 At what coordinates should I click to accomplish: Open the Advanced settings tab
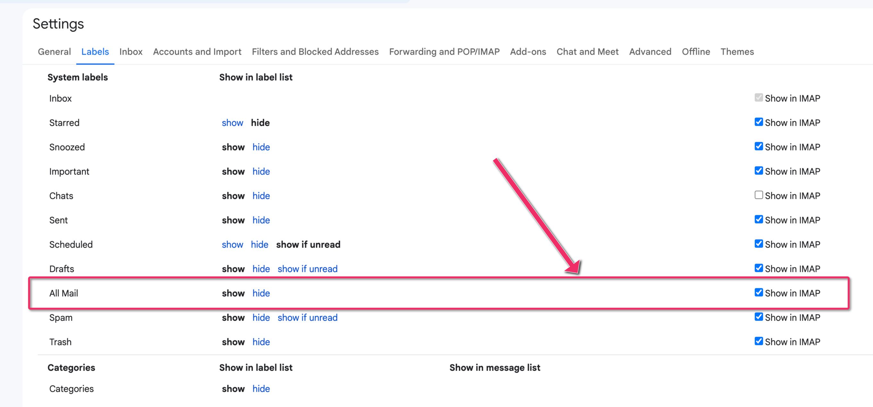point(650,52)
